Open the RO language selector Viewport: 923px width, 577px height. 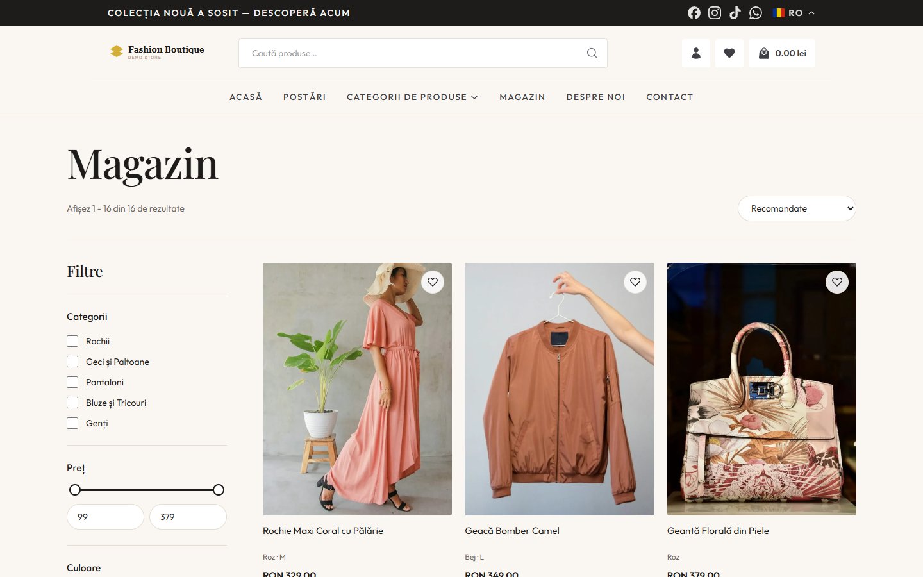pyautogui.click(x=794, y=13)
